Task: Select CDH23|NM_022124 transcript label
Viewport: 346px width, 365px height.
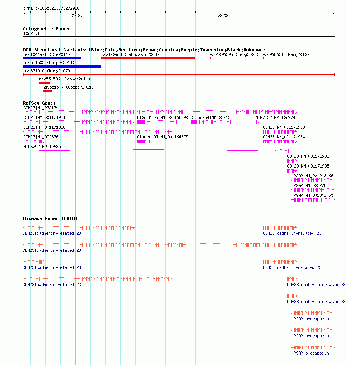Action: (x=41, y=108)
